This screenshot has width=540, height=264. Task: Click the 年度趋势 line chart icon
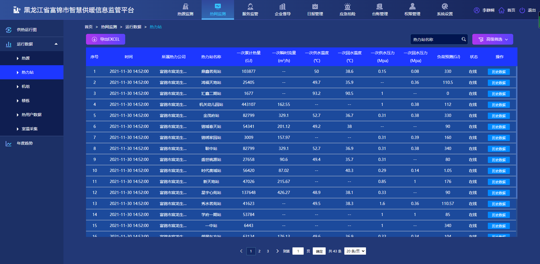(9, 143)
